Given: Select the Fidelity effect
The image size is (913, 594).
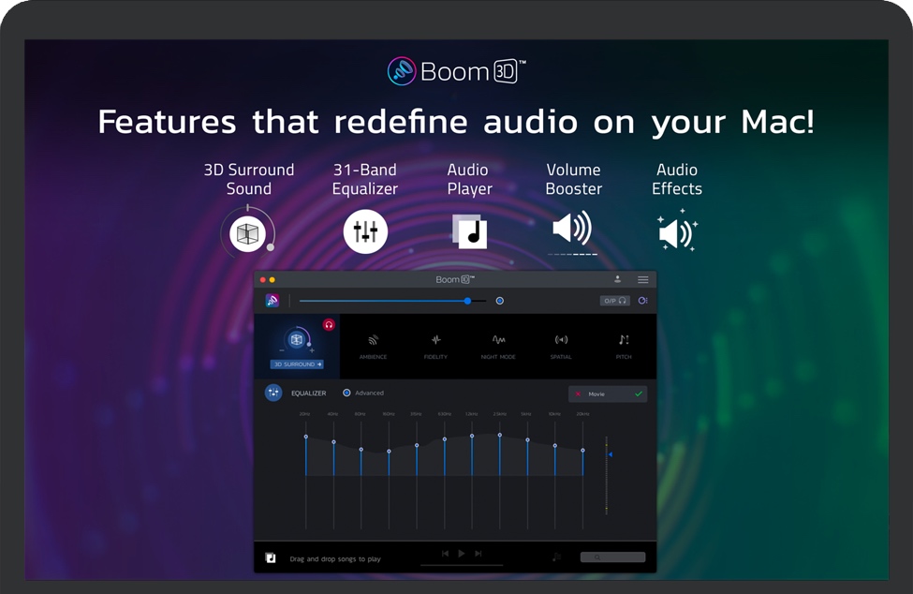Looking at the screenshot, I should [x=435, y=346].
